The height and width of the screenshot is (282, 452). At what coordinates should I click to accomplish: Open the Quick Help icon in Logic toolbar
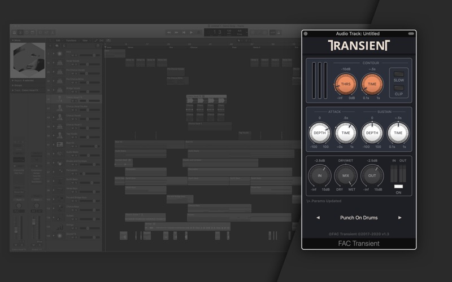coord(27,33)
